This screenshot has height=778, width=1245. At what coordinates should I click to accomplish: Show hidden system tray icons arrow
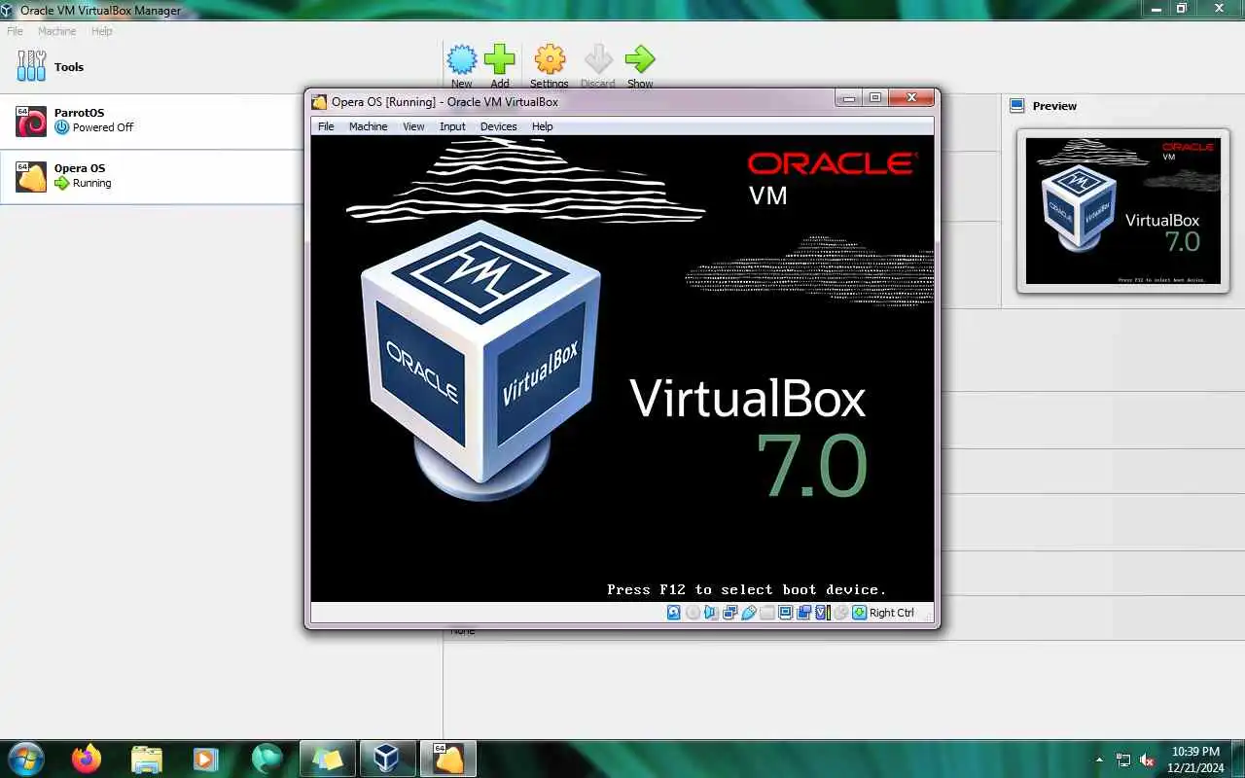coord(1099,760)
